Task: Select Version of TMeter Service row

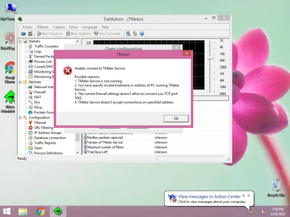Action: coord(155,142)
